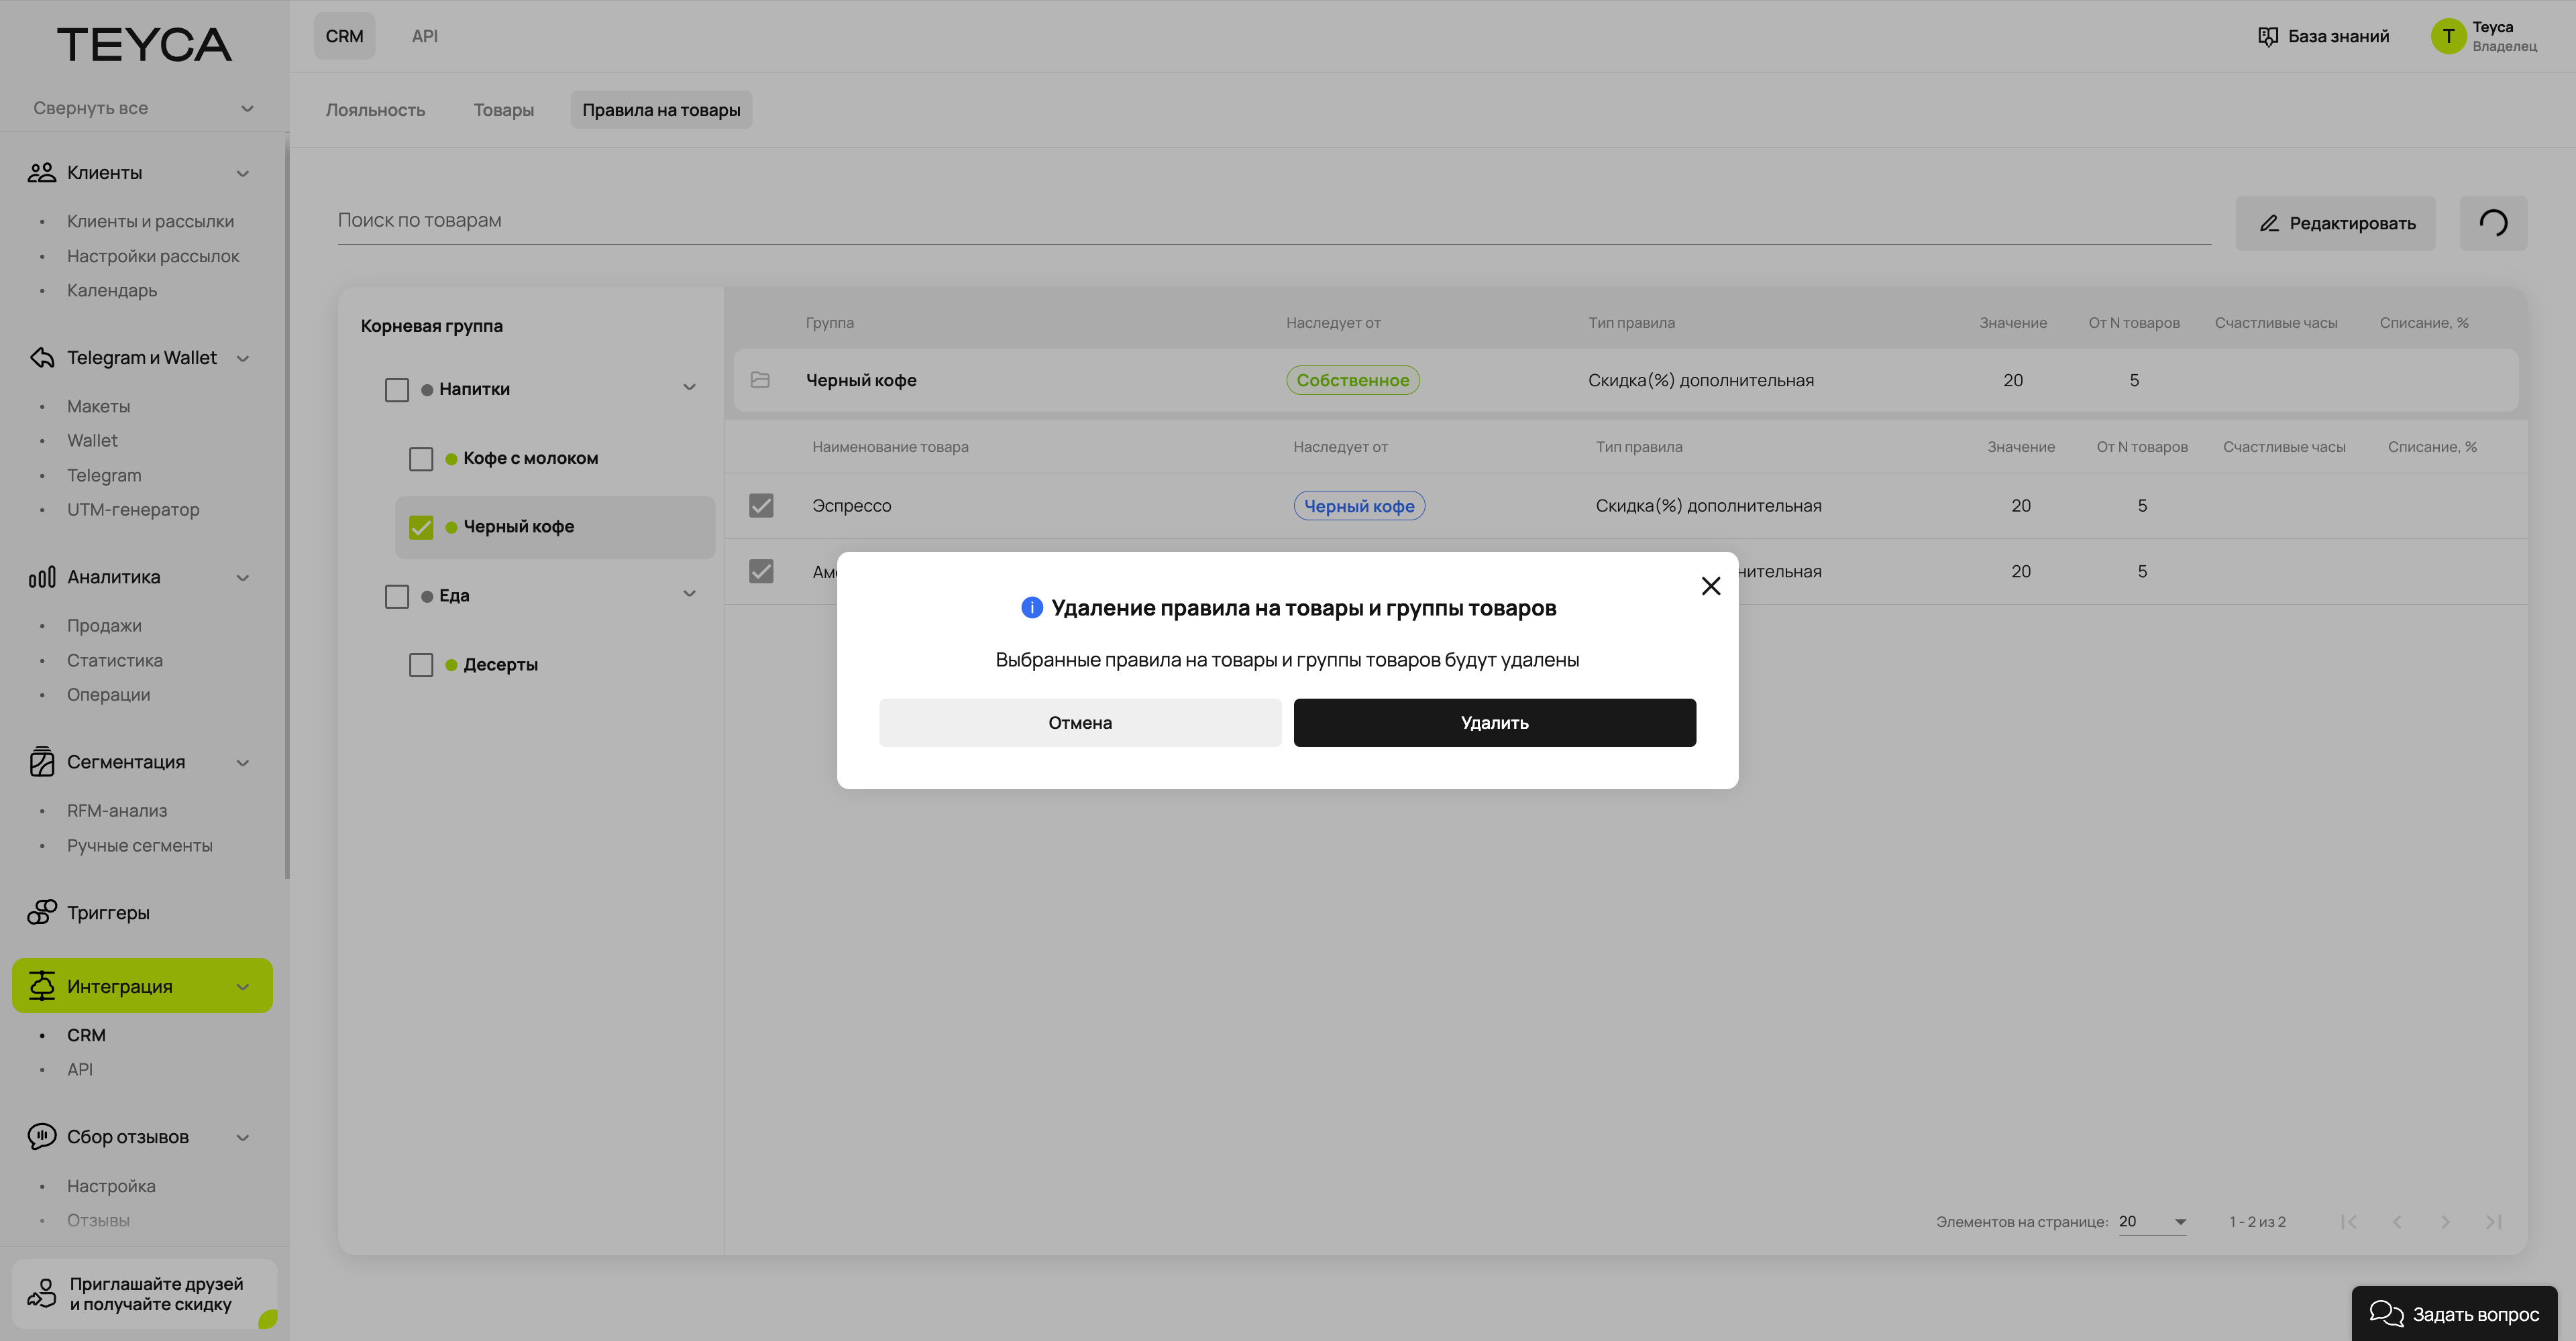Close the deletion dialog with X
This screenshot has height=1341, width=2576.
click(x=1710, y=587)
